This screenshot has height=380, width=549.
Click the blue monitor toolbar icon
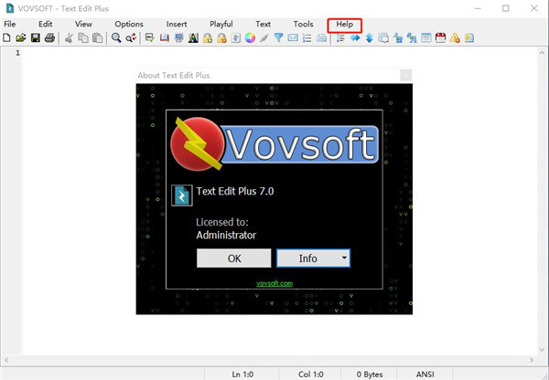pyautogui.click(x=179, y=37)
